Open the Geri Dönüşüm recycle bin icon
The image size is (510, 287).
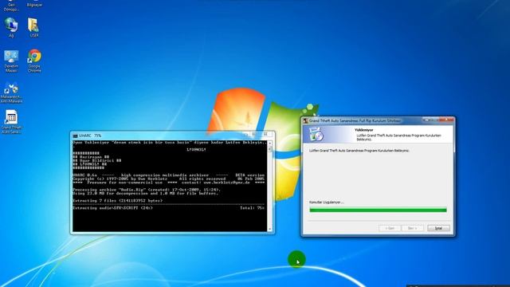point(11,5)
